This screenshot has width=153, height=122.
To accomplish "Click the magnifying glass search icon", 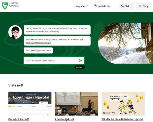I will [123, 6].
